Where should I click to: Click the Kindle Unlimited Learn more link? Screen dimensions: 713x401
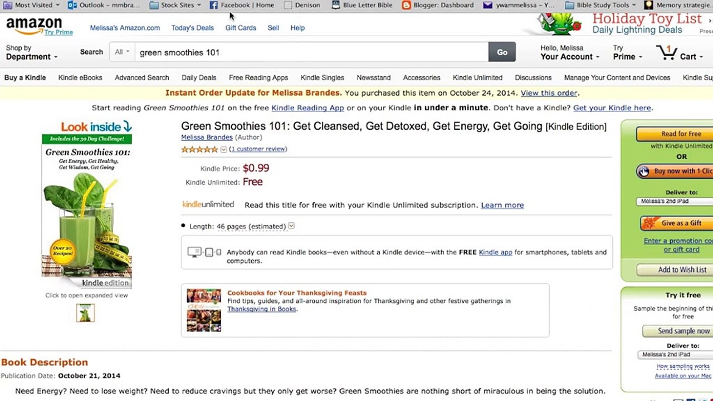click(x=502, y=205)
